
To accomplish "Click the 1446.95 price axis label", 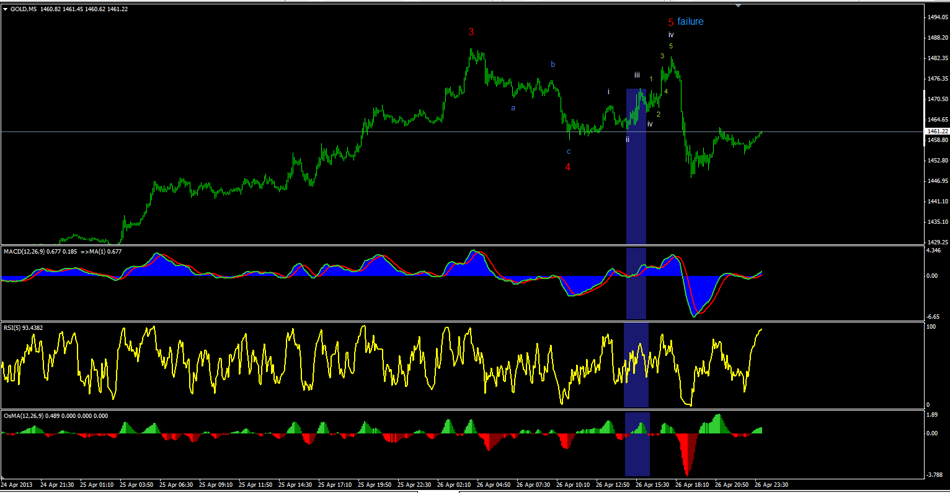I will tap(936, 181).
